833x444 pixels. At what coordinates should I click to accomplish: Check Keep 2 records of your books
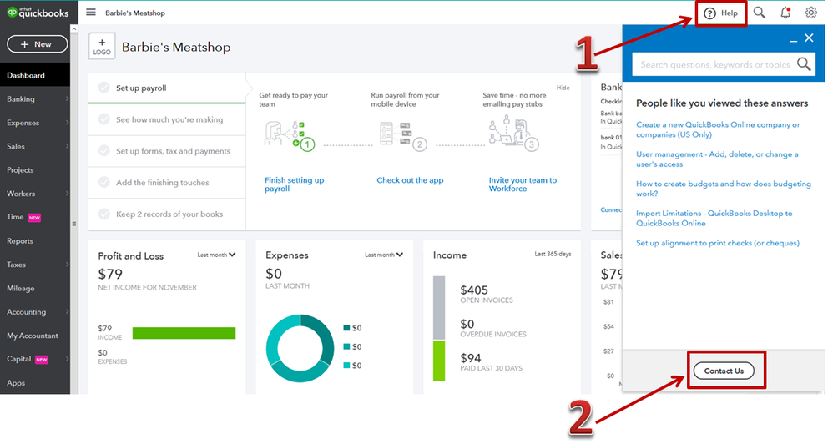pyautogui.click(x=104, y=214)
